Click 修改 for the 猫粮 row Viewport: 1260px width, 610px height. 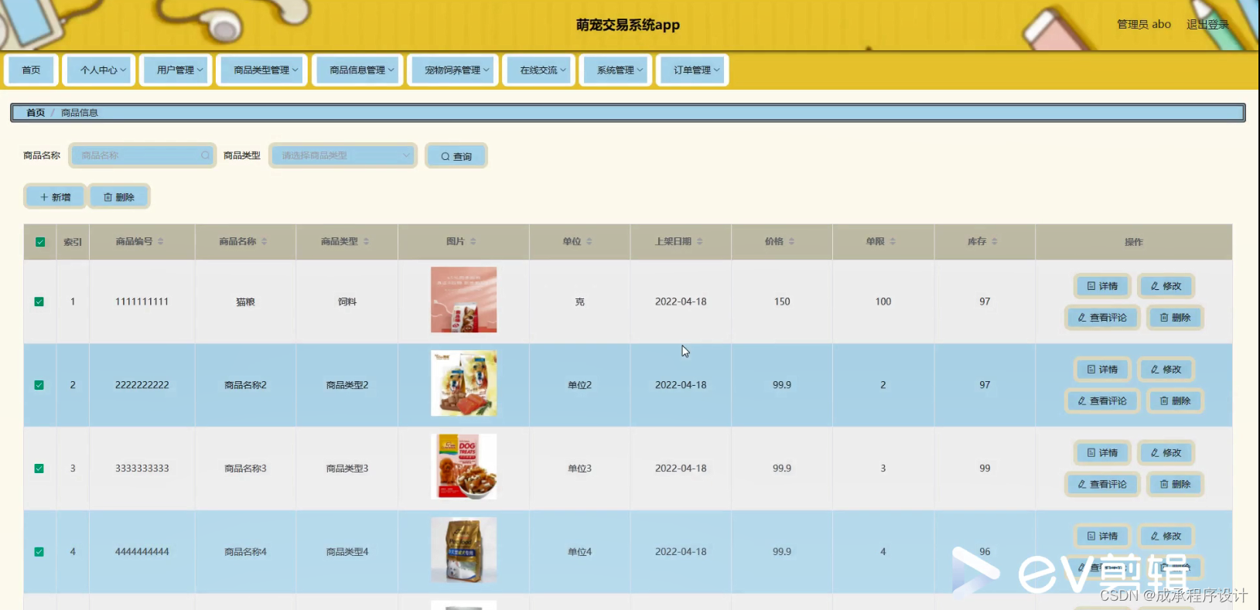coord(1166,286)
